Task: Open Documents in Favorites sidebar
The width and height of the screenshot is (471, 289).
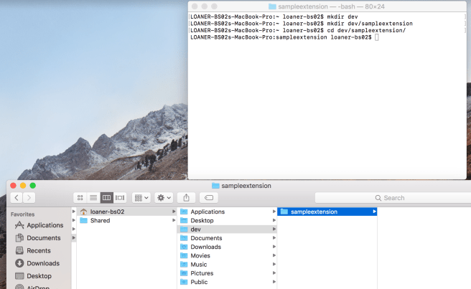Action: (43, 238)
